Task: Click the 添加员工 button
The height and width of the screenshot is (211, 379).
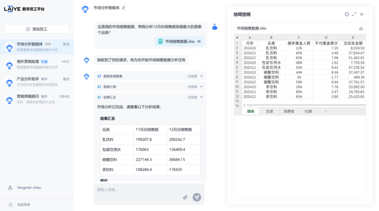Action: pos(37,29)
